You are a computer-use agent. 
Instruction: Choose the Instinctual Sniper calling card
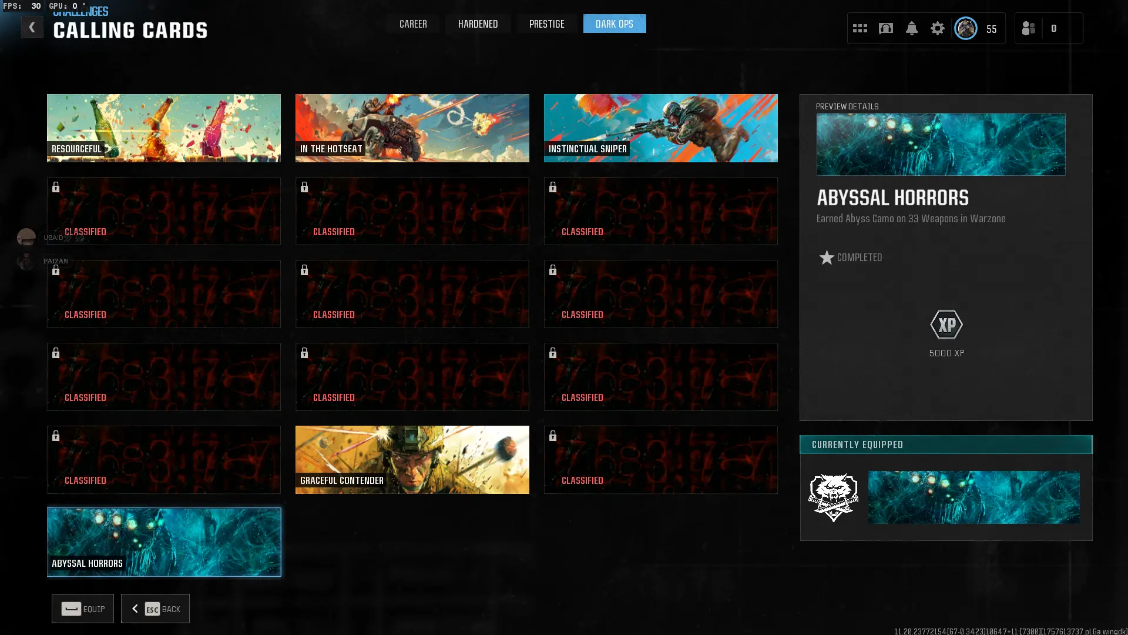click(x=660, y=128)
